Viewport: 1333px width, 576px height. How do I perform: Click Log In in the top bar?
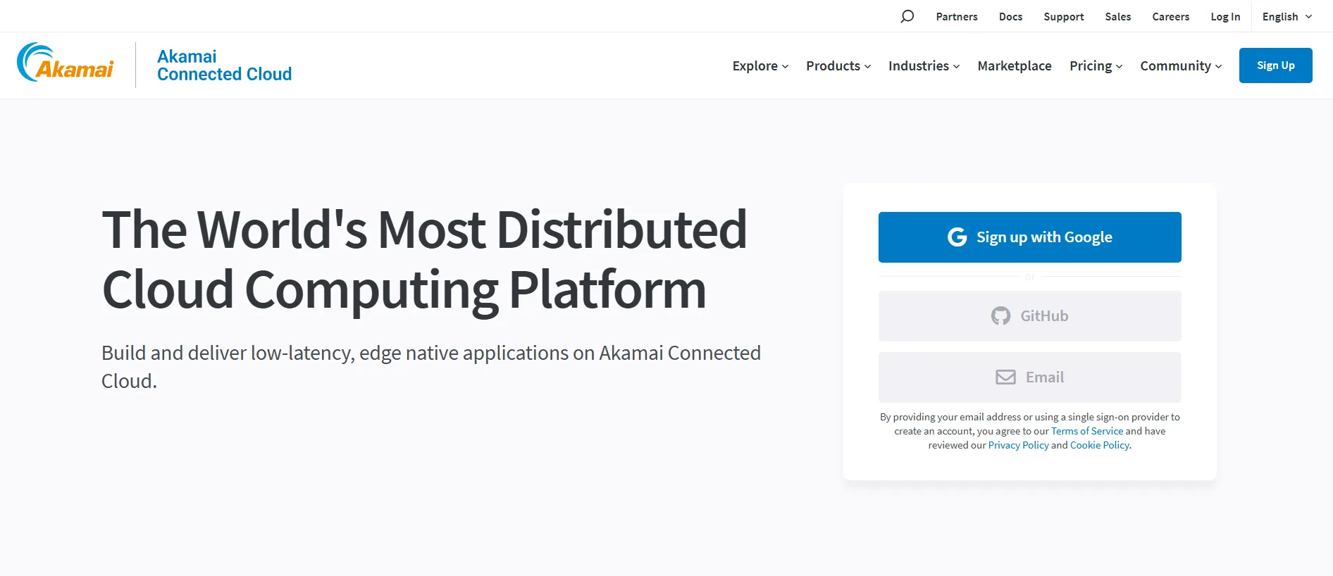[x=1225, y=16]
